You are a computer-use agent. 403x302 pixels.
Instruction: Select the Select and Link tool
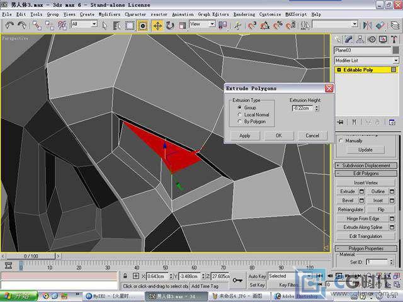[37, 25]
